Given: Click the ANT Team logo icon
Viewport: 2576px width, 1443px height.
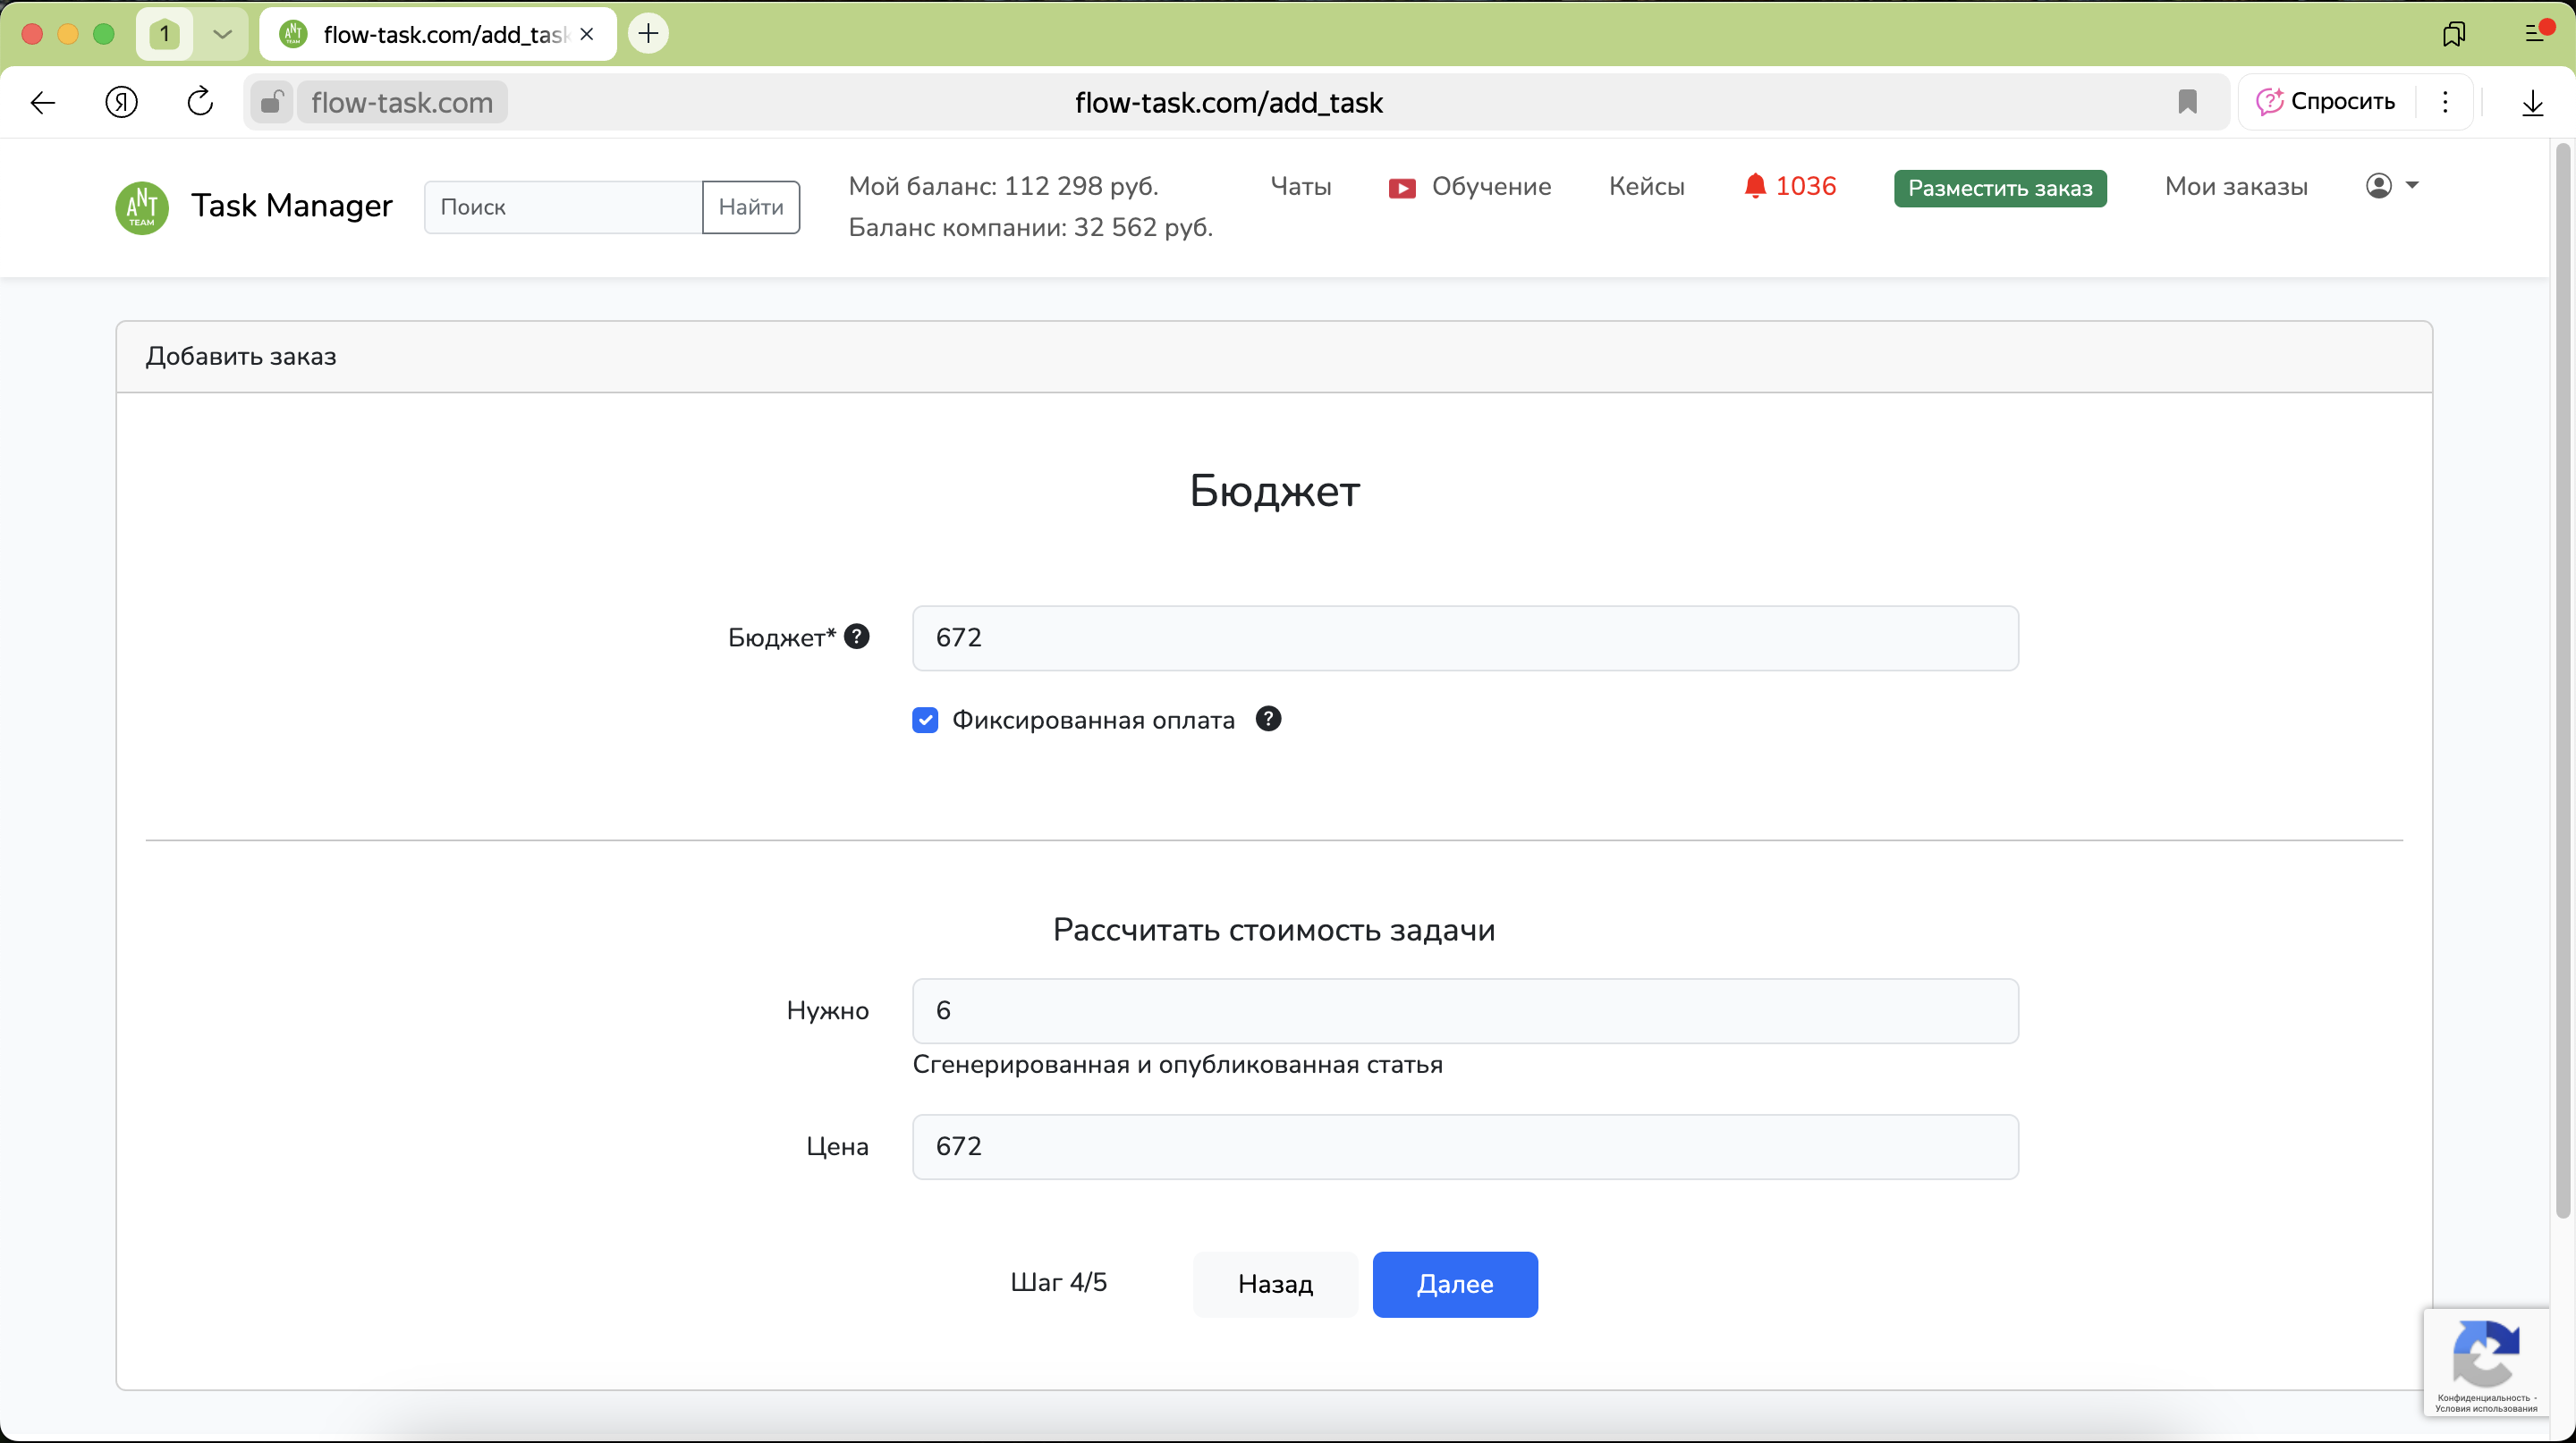Looking at the screenshot, I should (142, 207).
